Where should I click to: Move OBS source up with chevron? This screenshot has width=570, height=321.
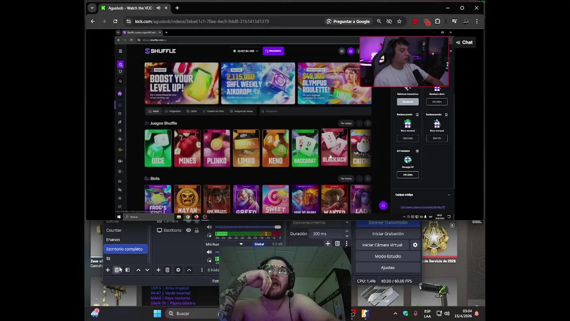[x=189, y=270]
